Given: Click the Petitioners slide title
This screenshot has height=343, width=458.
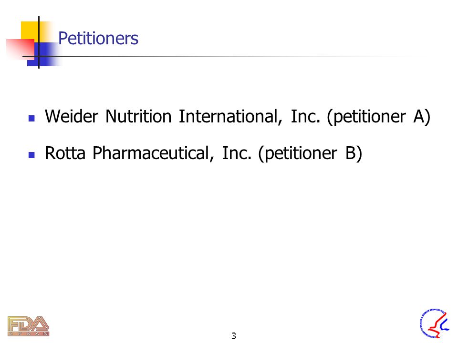Looking at the screenshot, I should (98, 38).
